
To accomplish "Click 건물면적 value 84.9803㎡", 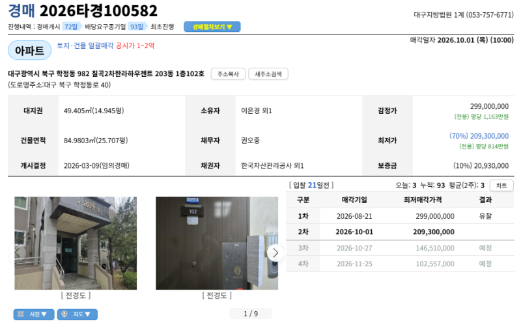I will [96, 141].
